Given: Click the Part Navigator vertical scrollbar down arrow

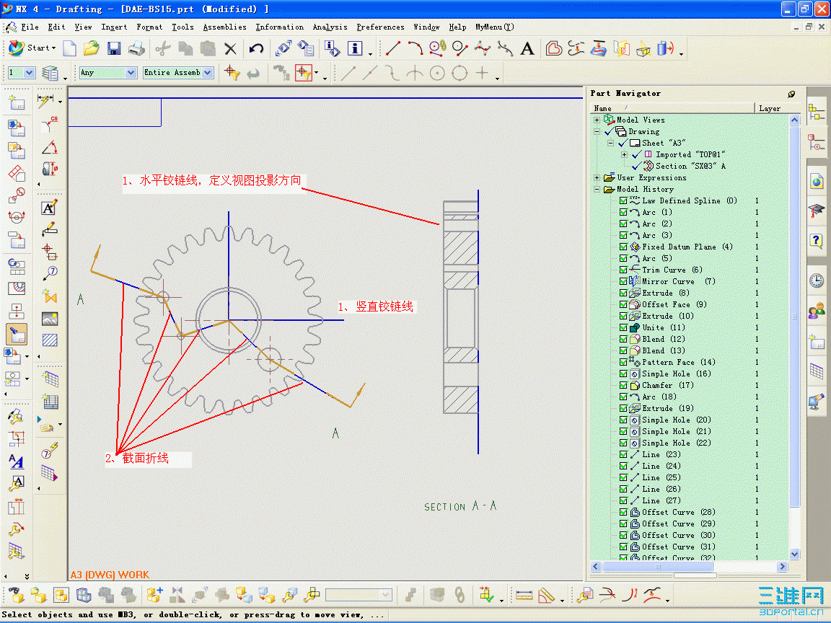Looking at the screenshot, I should point(794,554).
